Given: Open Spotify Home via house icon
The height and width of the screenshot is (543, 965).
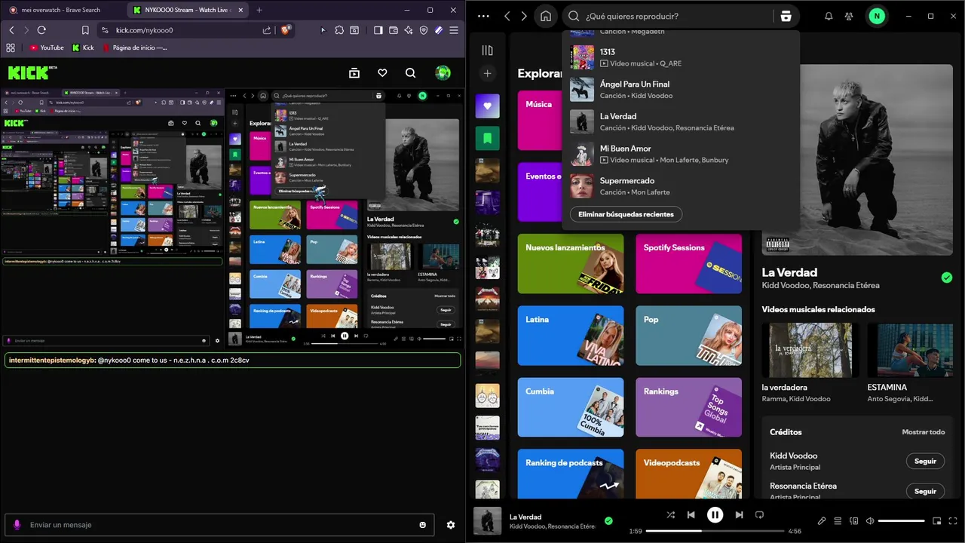Looking at the screenshot, I should pos(546,16).
